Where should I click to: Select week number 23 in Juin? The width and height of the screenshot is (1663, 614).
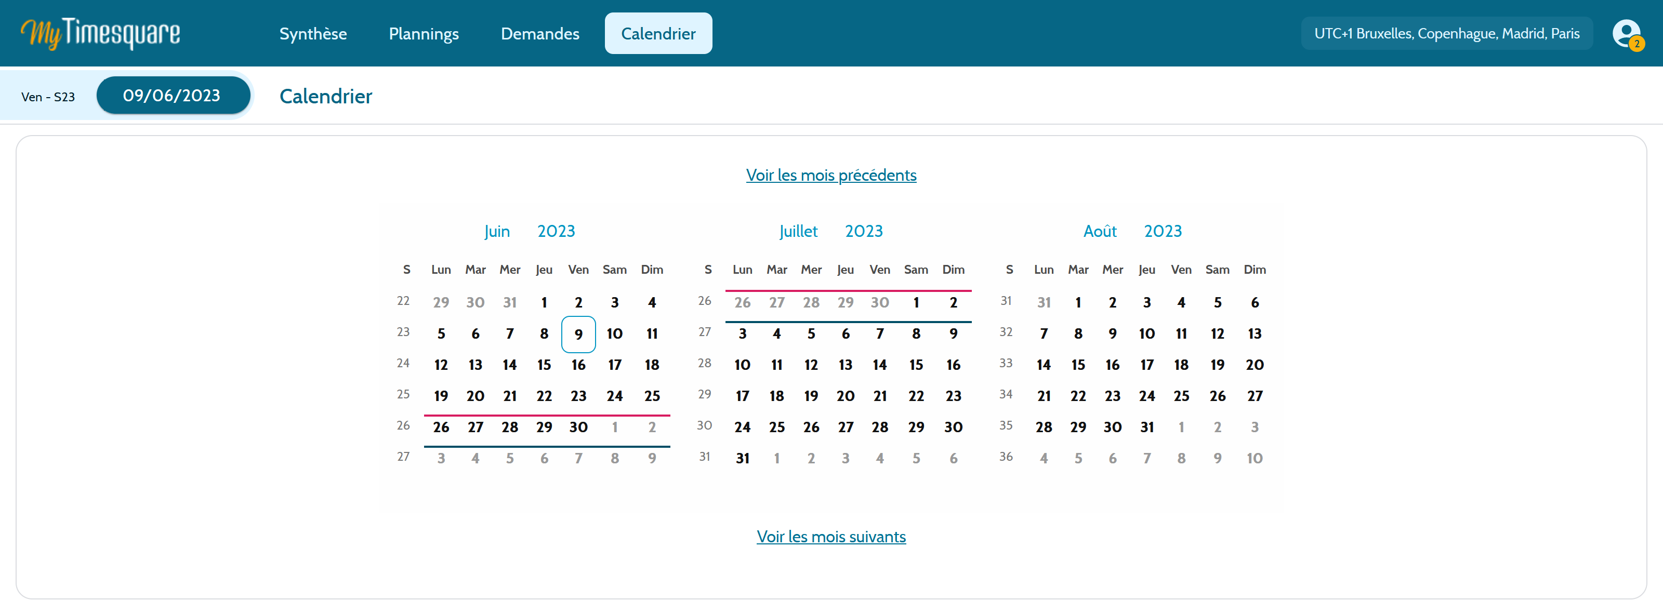(x=403, y=332)
